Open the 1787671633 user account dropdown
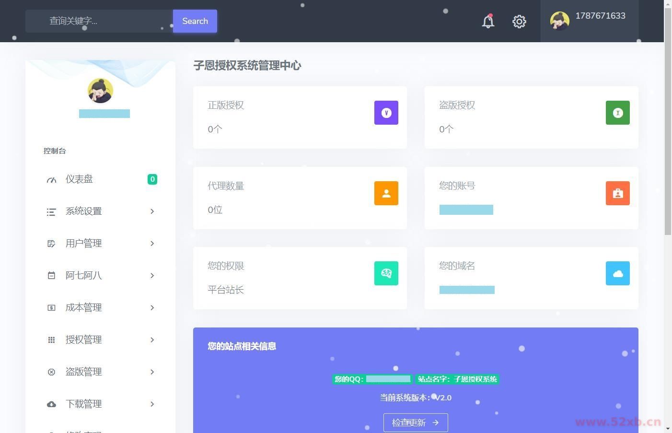 pyautogui.click(x=589, y=21)
